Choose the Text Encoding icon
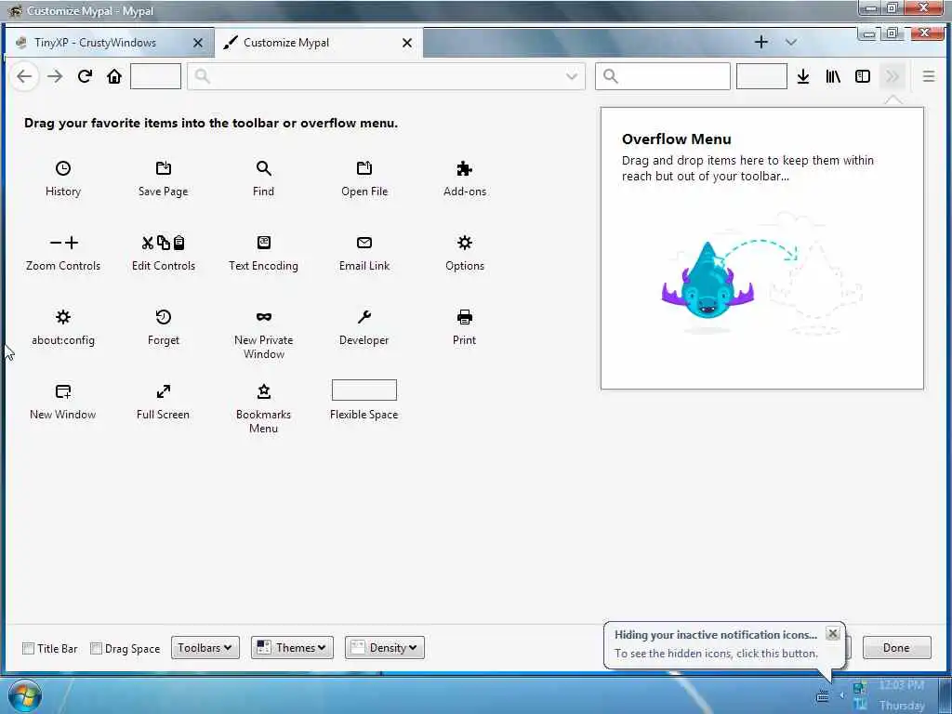The height and width of the screenshot is (714, 952). (263, 243)
